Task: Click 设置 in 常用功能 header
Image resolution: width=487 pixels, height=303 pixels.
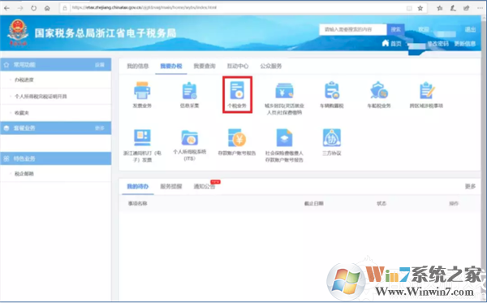Action: pyautogui.click(x=100, y=65)
